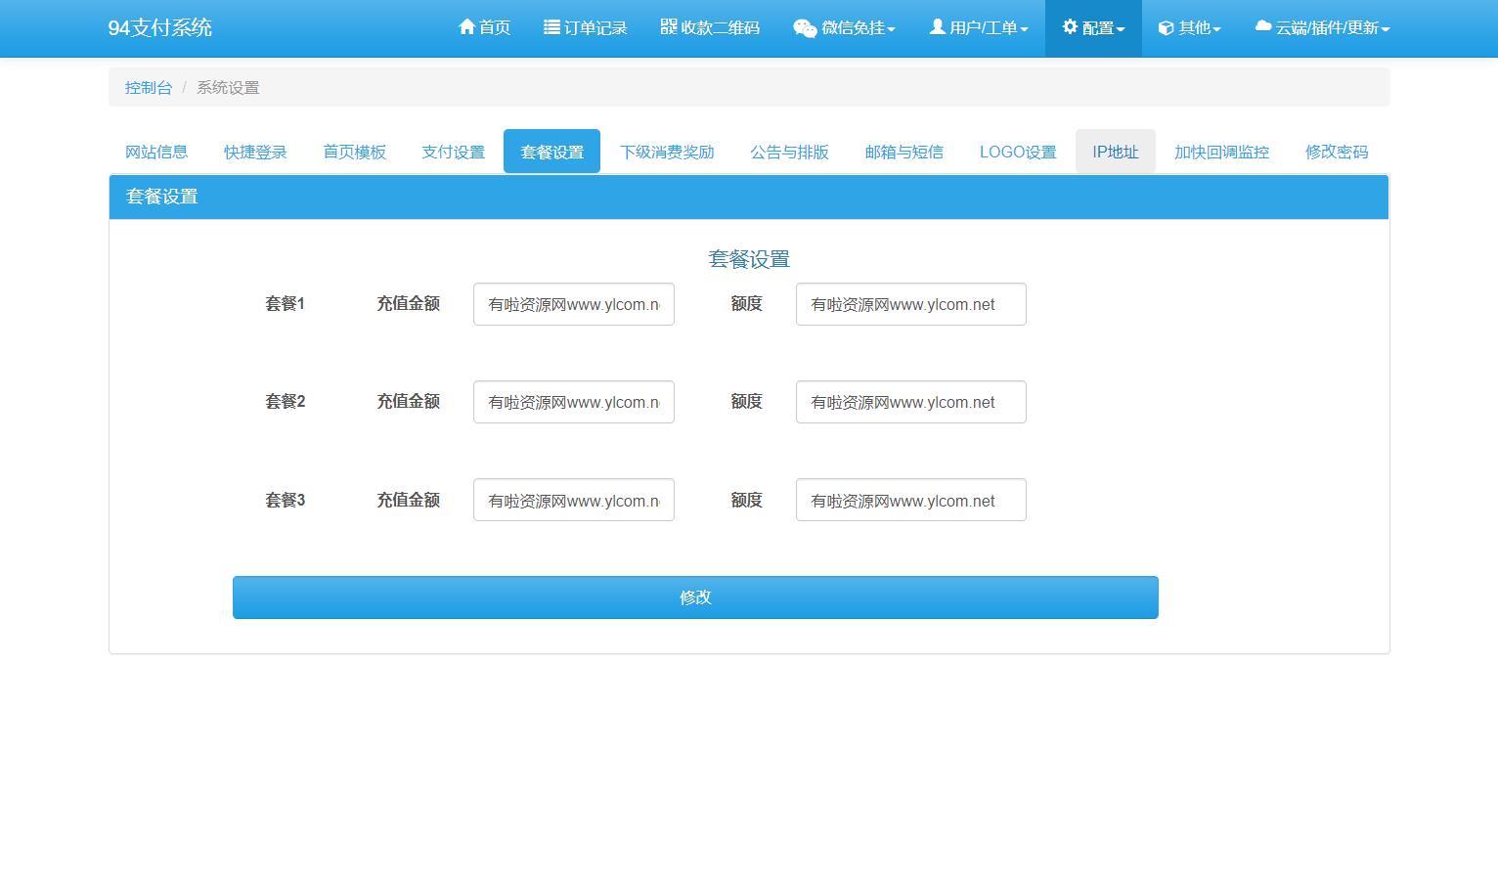
Task: Click the 套餐2 row label
Action: [x=285, y=401]
